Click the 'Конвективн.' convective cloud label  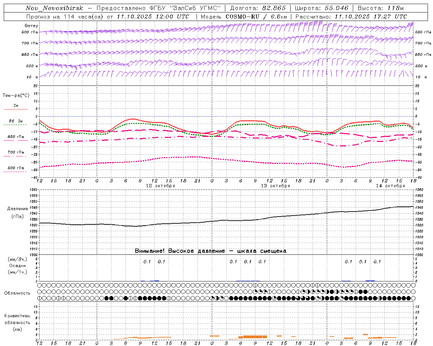18,316
